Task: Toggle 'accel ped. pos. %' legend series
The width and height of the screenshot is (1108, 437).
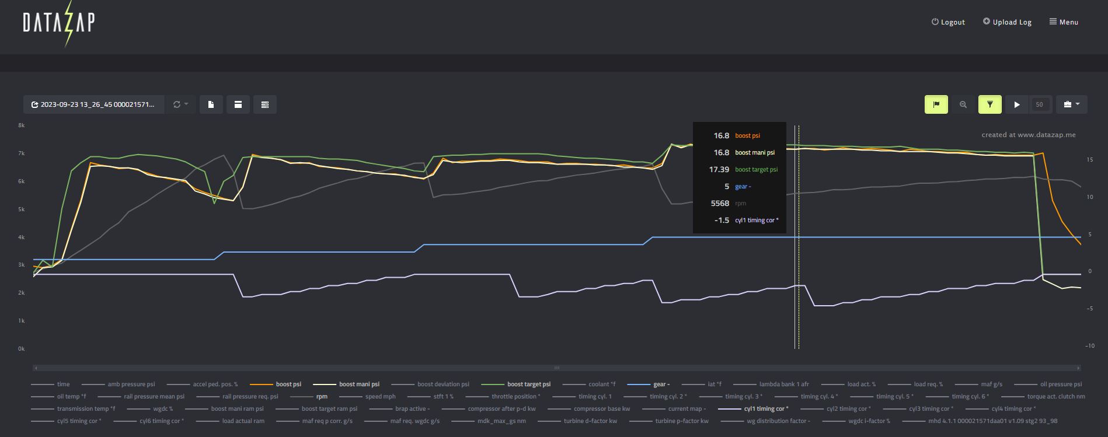Action: (x=202, y=384)
